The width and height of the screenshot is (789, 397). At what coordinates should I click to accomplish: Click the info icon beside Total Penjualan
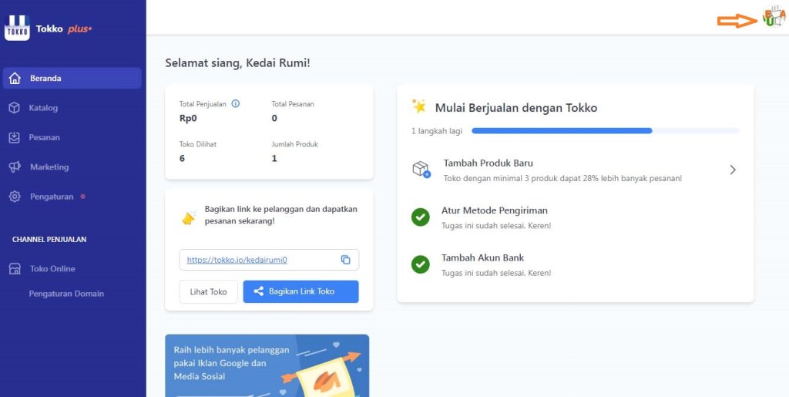pyautogui.click(x=236, y=103)
